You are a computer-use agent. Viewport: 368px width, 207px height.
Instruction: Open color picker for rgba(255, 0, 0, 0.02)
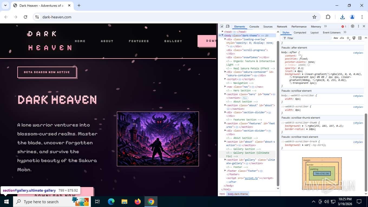click(329, 74)
